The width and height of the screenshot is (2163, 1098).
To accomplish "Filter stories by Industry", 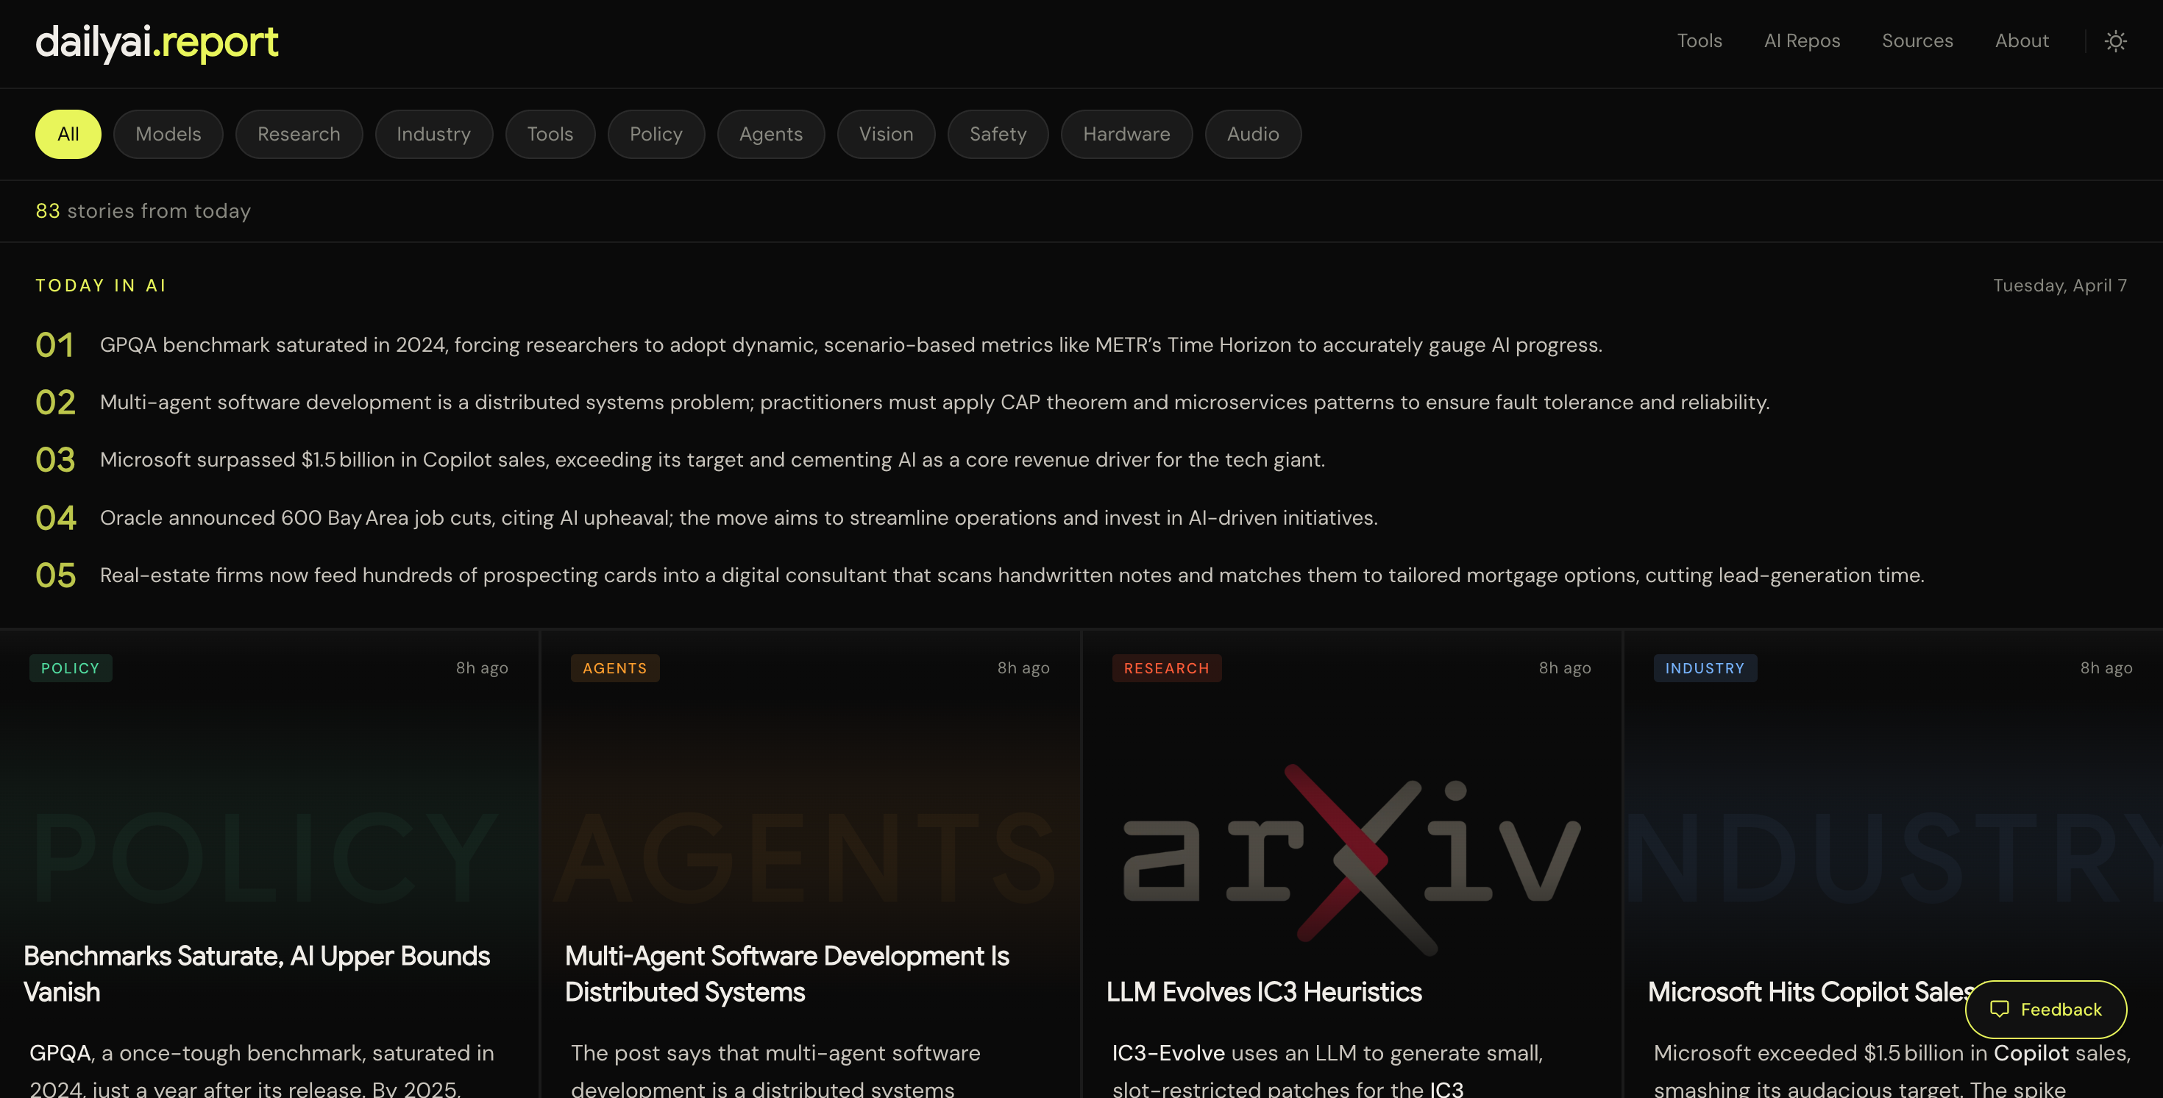I will (433, 134).
